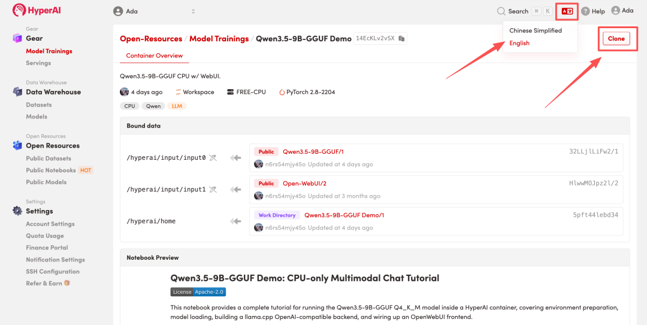Click the Data Warehouse section icon
647x325 pixels.
(x=17, y=92)
